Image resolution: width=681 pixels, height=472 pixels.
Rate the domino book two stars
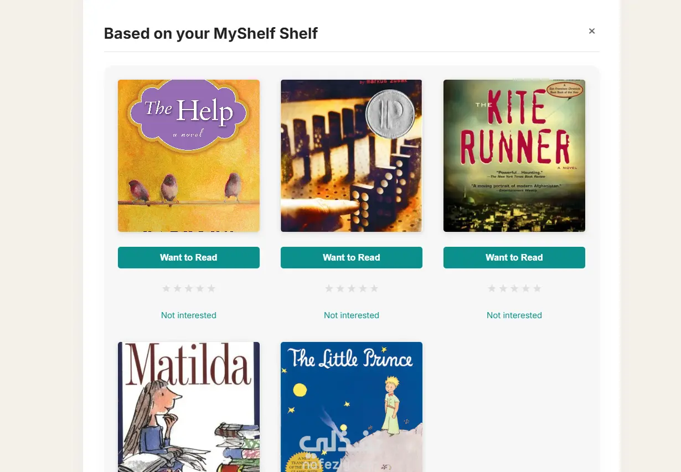point(340,288)
